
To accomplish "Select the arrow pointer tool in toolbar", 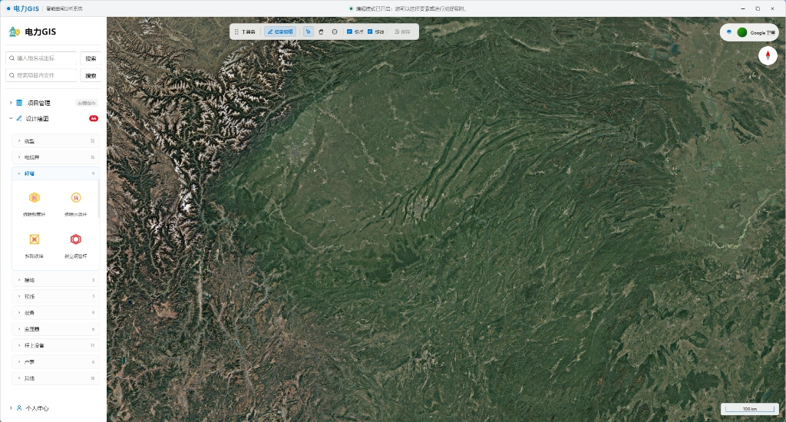I will 309,31.
